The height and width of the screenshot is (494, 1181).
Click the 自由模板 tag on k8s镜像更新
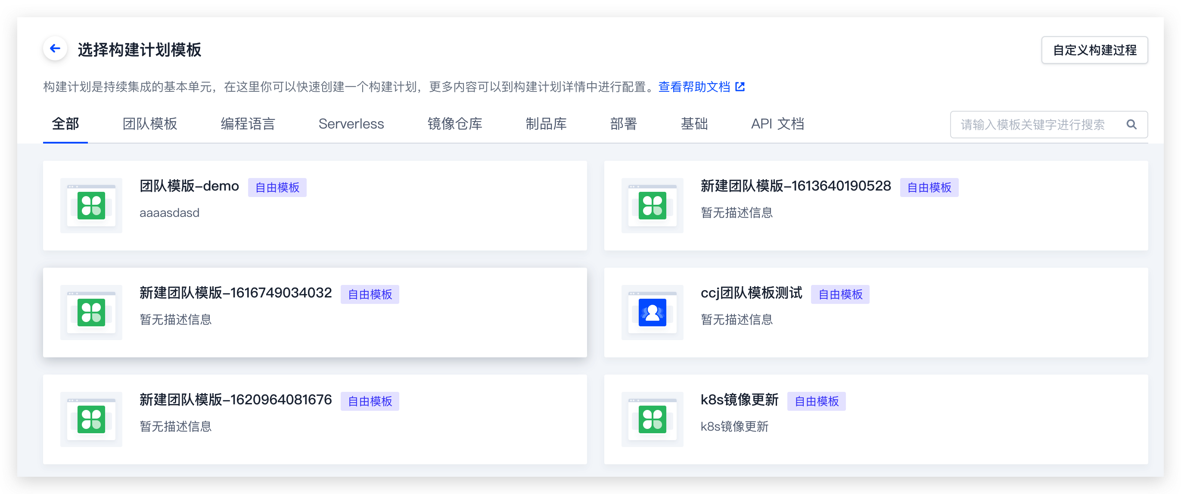pyautogui.click(x=817, y=401)
